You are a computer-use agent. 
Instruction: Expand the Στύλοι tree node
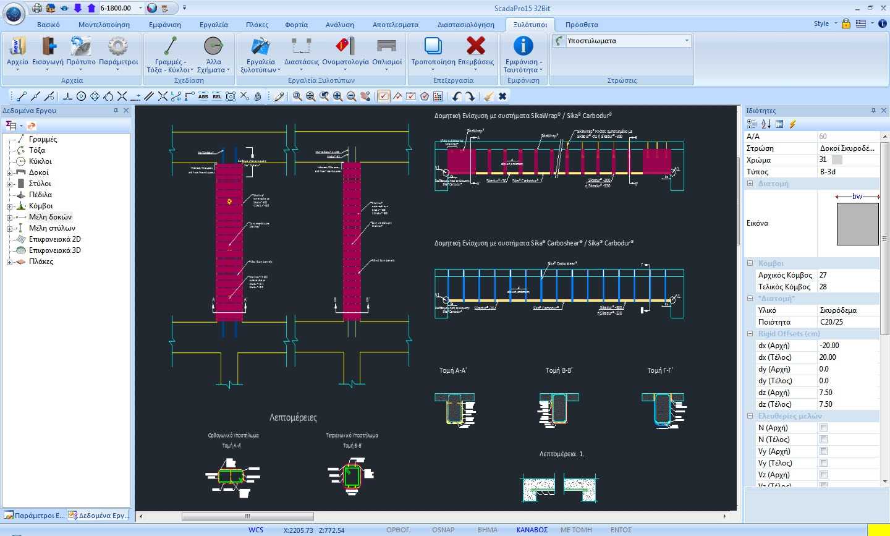(10, 184)
